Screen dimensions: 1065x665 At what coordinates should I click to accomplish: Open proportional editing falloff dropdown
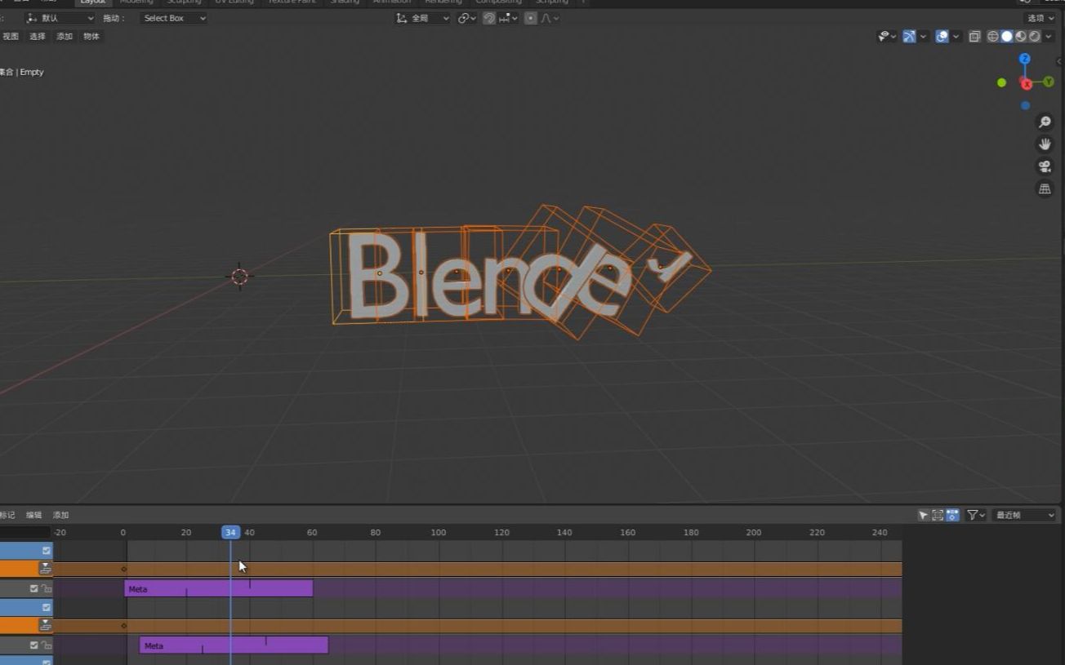549,18
